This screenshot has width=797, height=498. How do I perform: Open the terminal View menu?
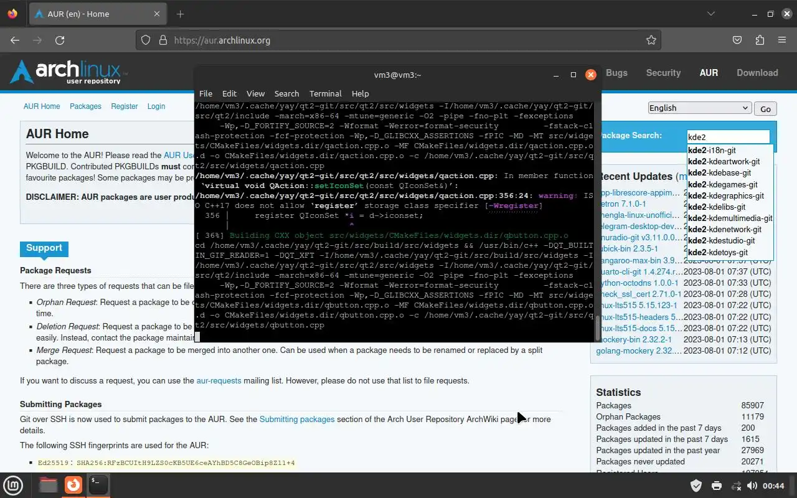tap(255, 93)
